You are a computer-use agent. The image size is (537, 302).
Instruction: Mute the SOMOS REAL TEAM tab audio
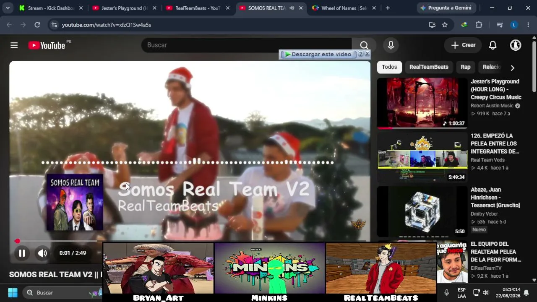[292, 8]
